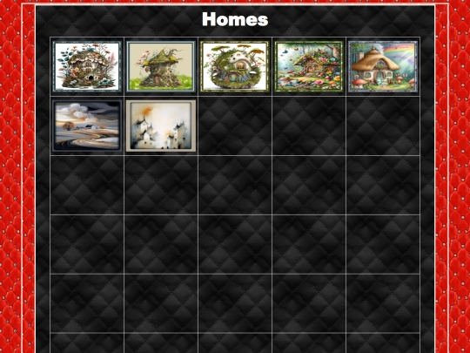Open the round moss-covered hobbit house picture
Image resolution: width=470 pixels, height=353 pixels.
pos(235,66)
